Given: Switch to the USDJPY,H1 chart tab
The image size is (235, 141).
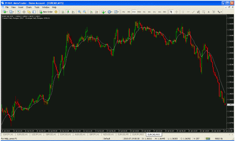Looking at the screenshot, I should [37, 134].
